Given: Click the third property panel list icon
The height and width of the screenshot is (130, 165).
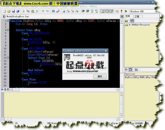Looking at the screenshot, I should tap(136, 70).
